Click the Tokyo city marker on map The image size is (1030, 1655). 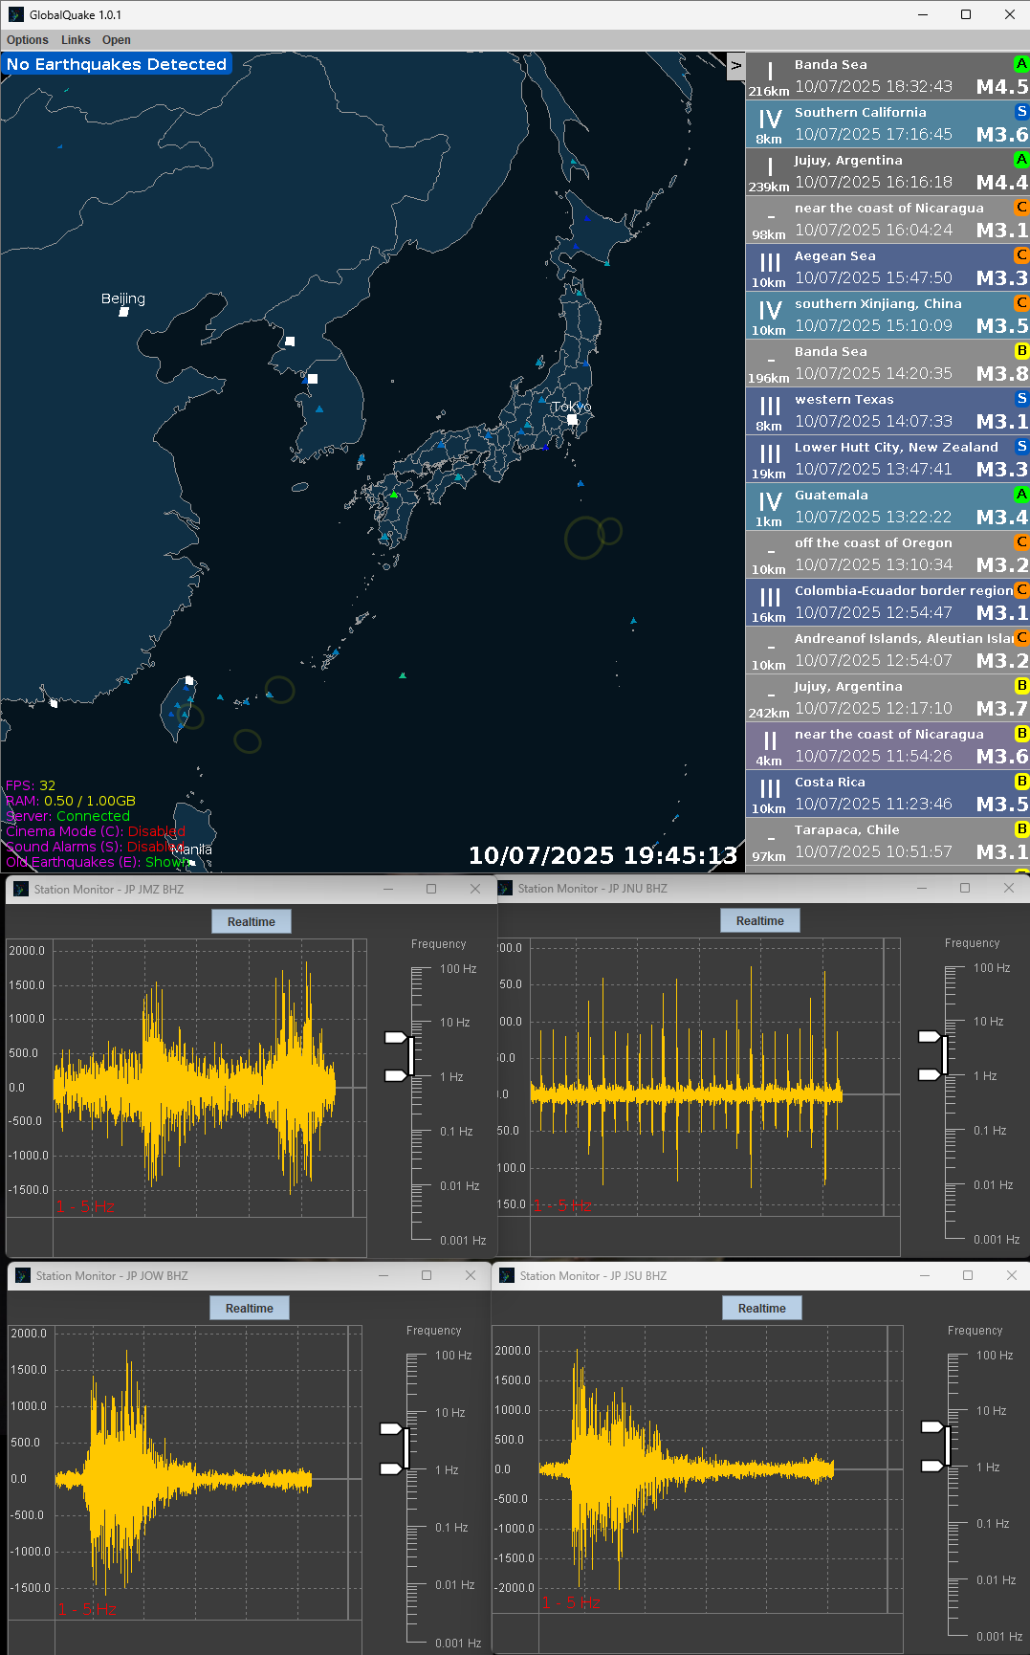(572, 419)
